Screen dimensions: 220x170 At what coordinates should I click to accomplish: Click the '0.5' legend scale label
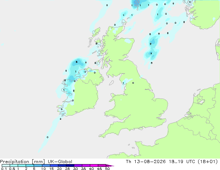[12, 169]
